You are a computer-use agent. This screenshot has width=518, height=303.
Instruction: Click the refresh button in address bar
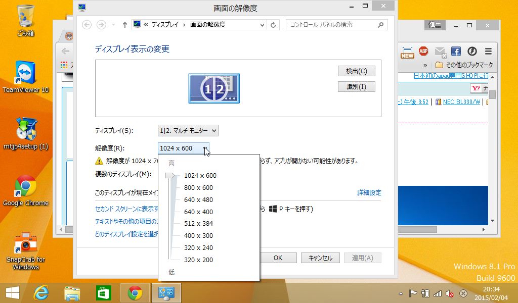[274, 25]
